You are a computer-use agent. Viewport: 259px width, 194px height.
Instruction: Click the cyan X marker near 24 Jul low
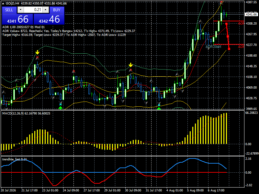61,104
